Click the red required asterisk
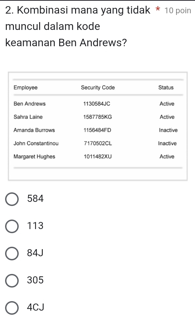 tap(158, 10)
